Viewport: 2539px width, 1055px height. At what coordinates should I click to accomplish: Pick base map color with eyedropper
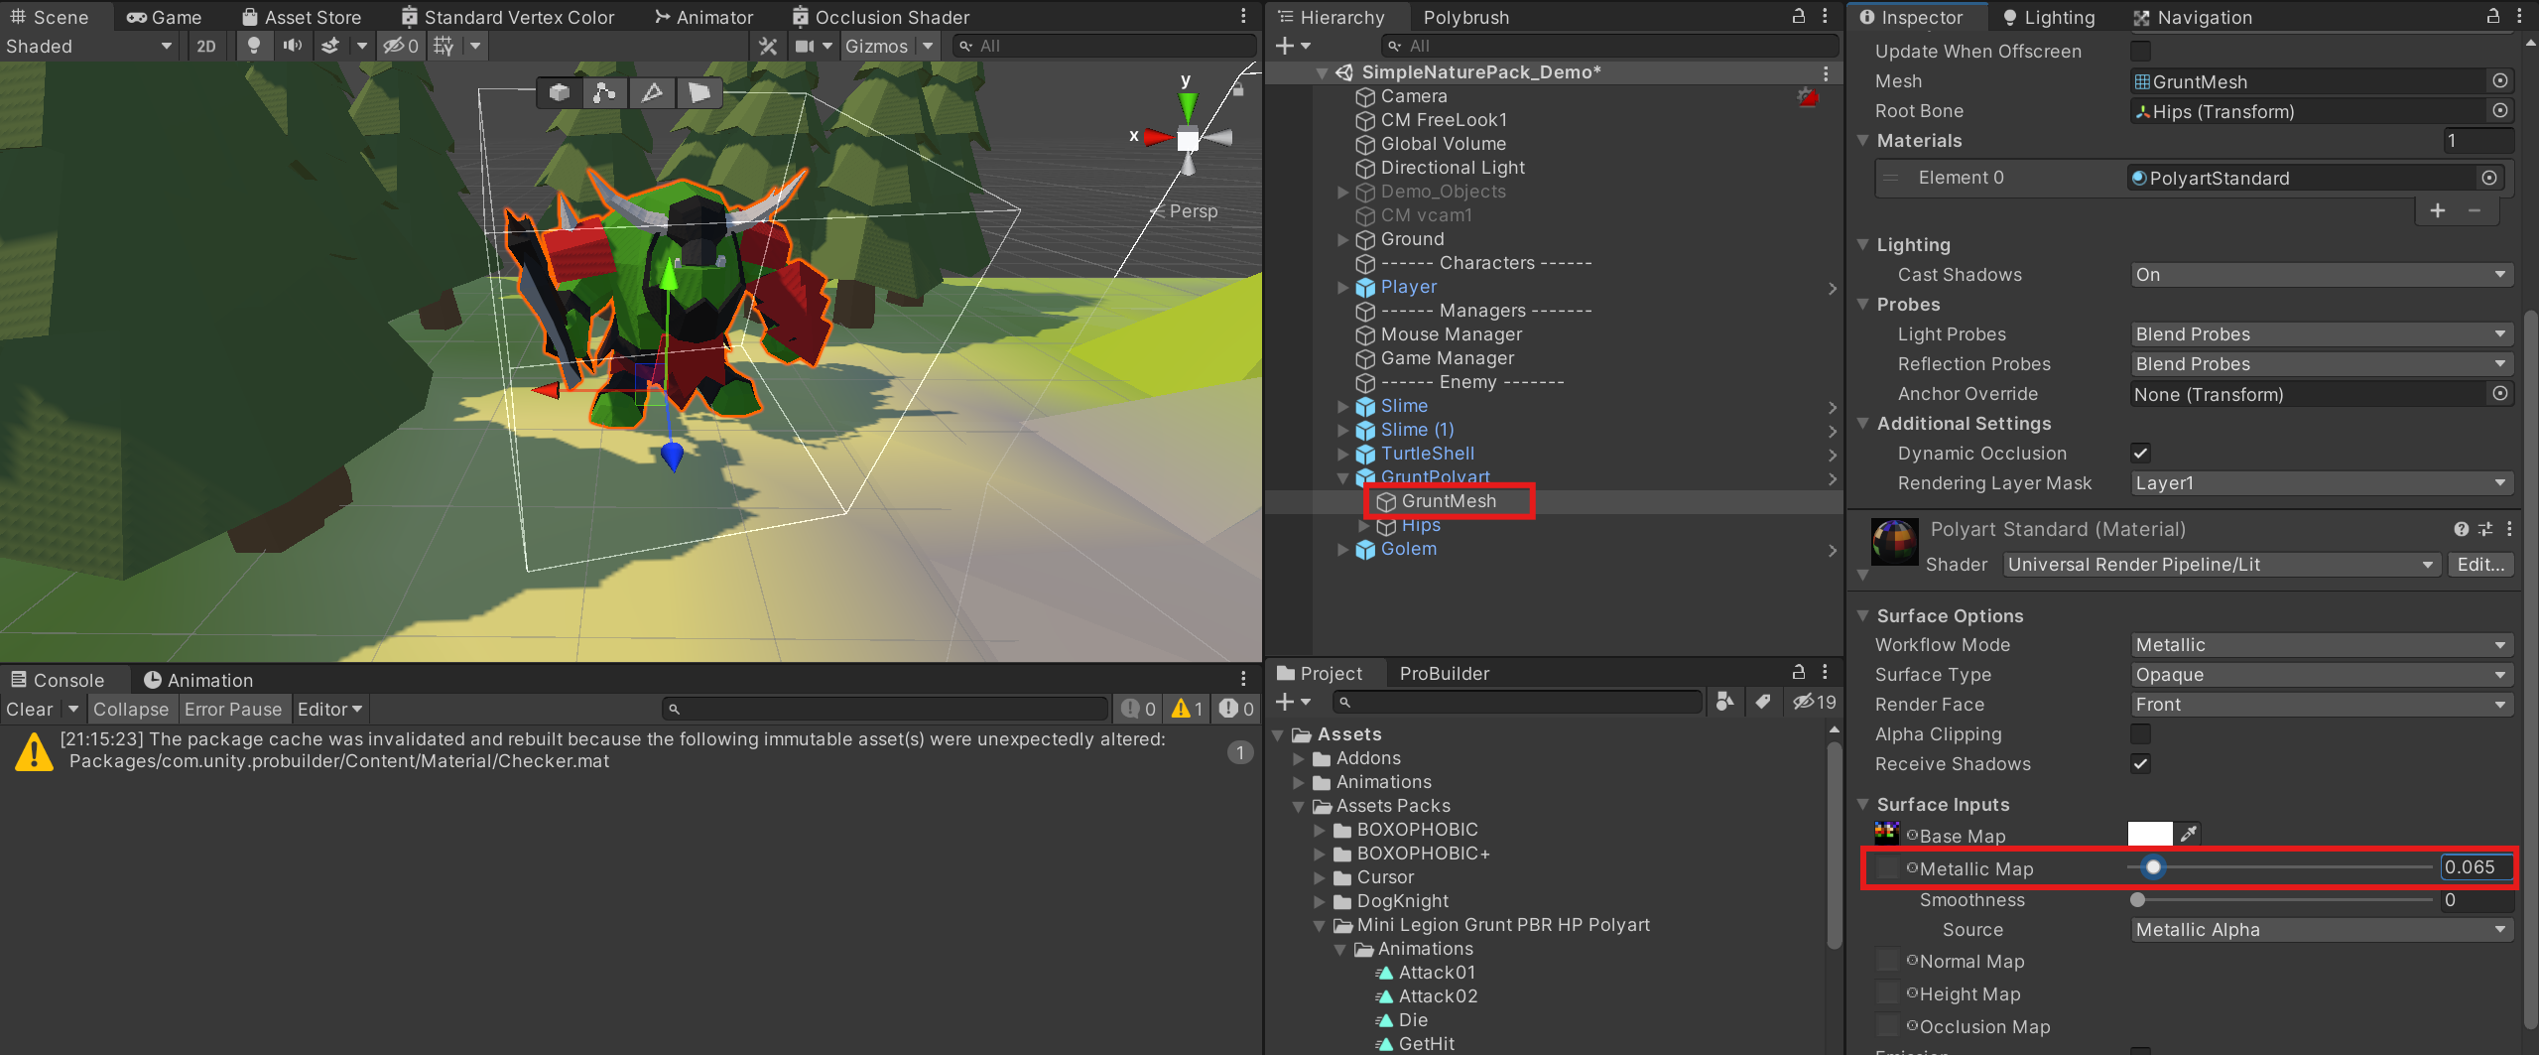(2189, 834)
